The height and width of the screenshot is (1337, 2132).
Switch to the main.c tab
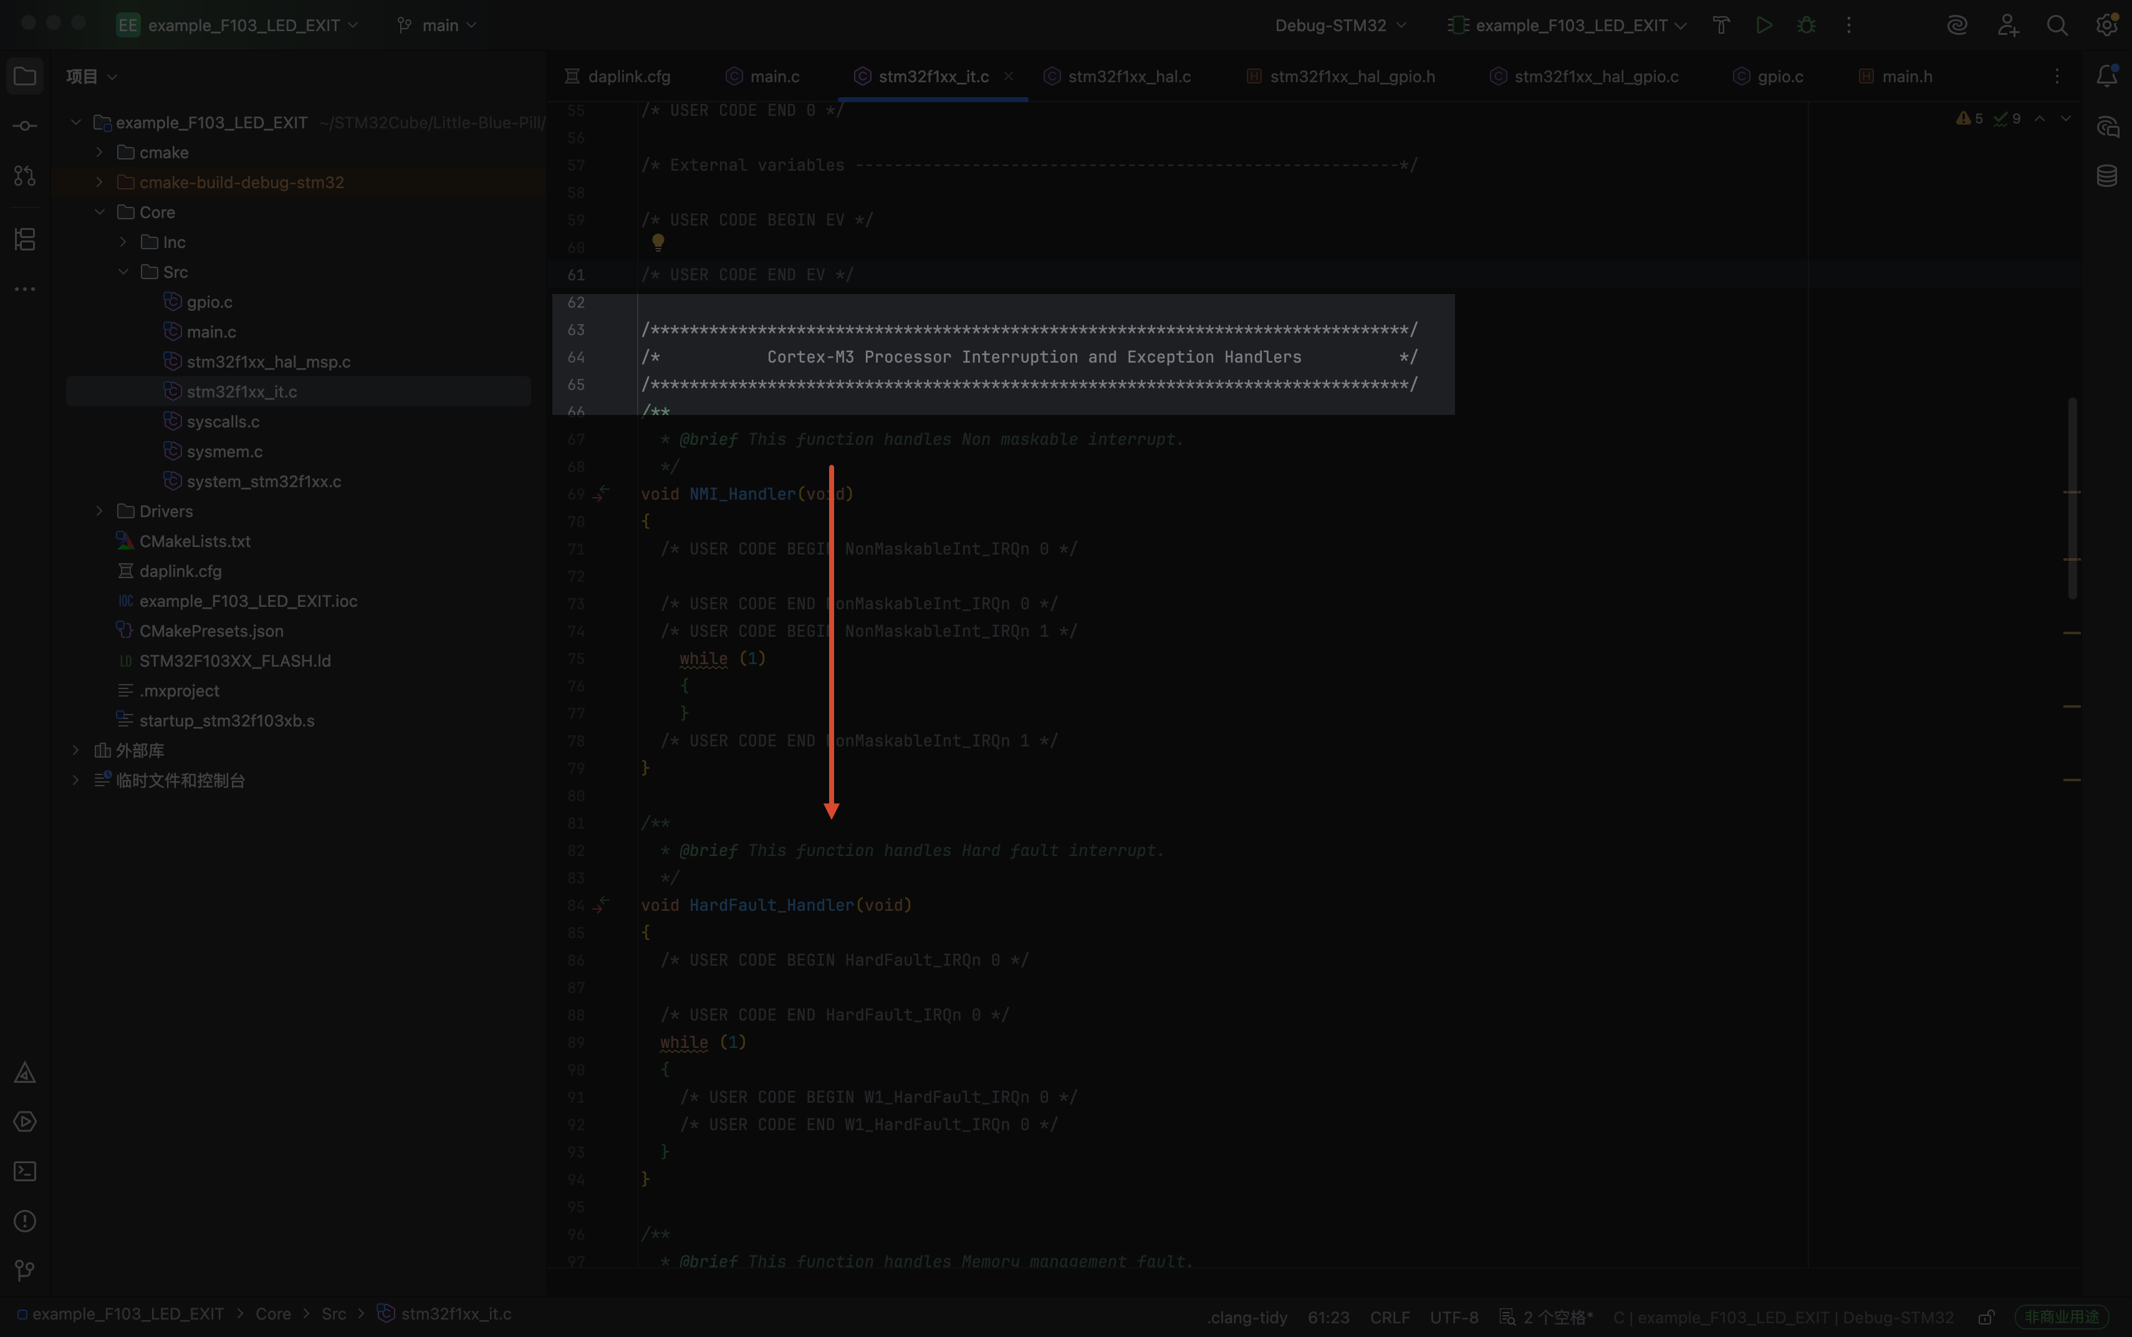coord(762,76)
